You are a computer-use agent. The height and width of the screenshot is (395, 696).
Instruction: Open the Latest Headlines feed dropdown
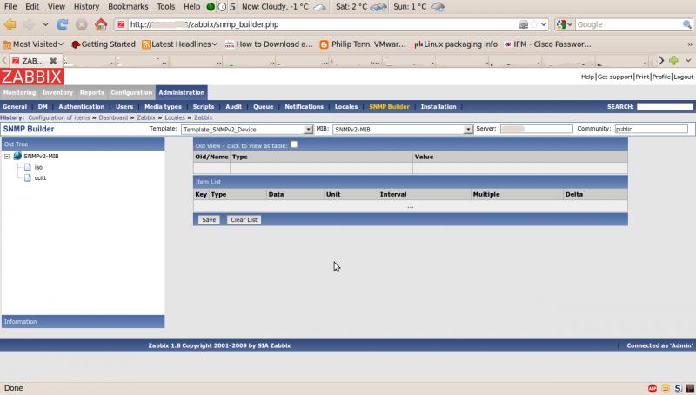(x=180, y=44)
